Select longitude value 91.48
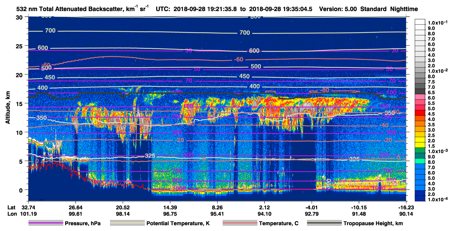Screen dimensions: 451x231 tap(359, 214)
